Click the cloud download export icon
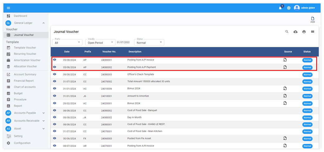Screen dimensions: 324x152 tap(295, 32)
